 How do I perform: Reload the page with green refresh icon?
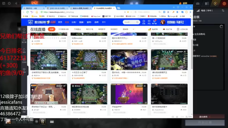pos(27,12)
